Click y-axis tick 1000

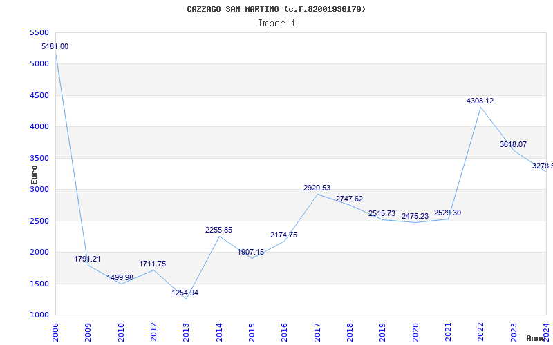(39, 315)
